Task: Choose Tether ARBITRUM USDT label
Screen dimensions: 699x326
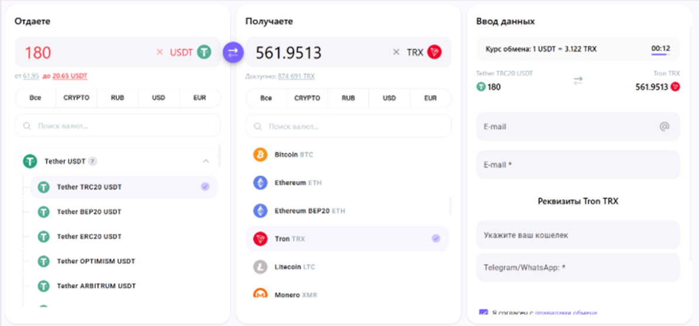Action: 96,286
